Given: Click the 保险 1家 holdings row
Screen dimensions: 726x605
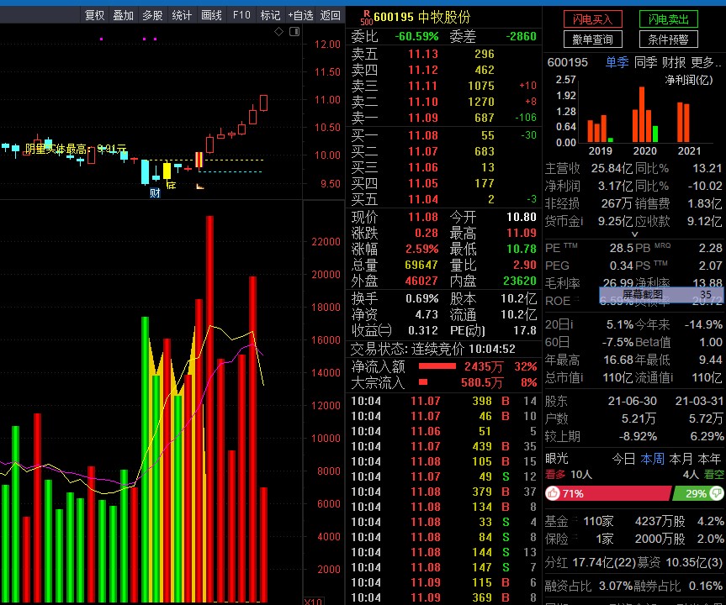Looking at the screenshot, I should tap(634, 539).
